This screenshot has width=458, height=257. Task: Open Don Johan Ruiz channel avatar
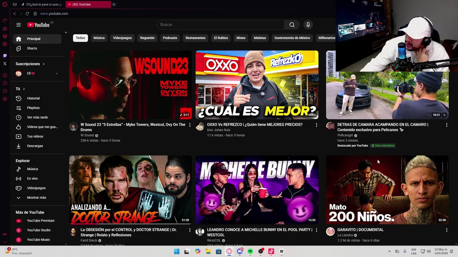coord(200,126)
